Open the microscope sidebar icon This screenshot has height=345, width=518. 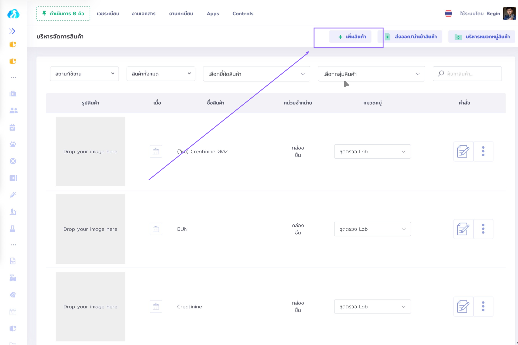point(13,212)
